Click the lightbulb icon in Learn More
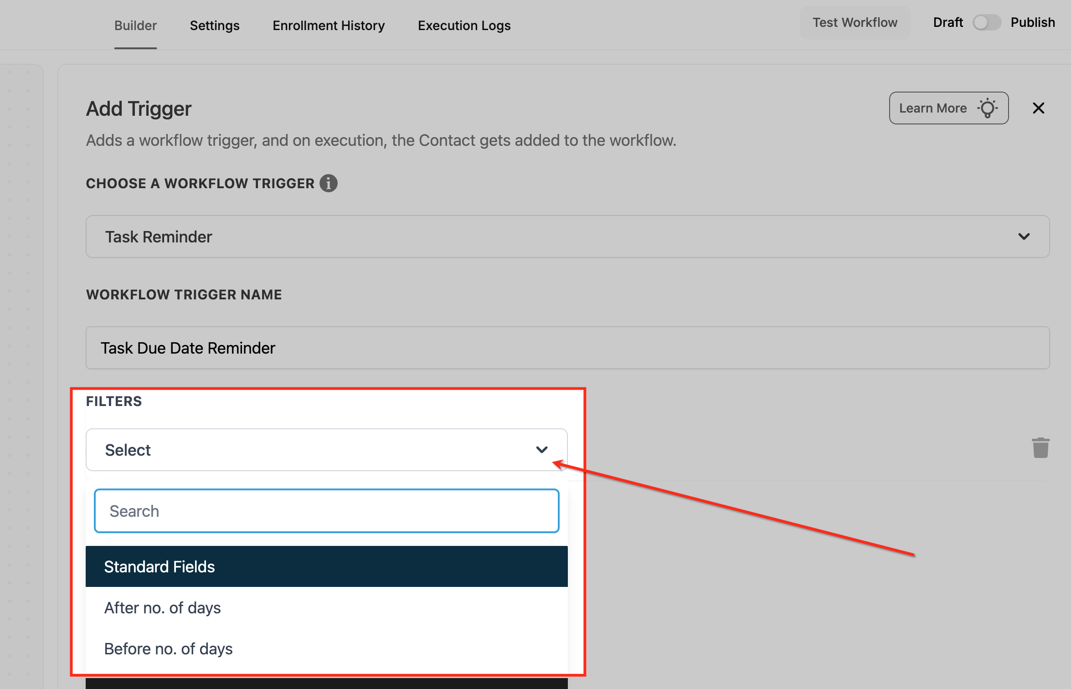The image size is (1071, 689). tap(987, 108)
